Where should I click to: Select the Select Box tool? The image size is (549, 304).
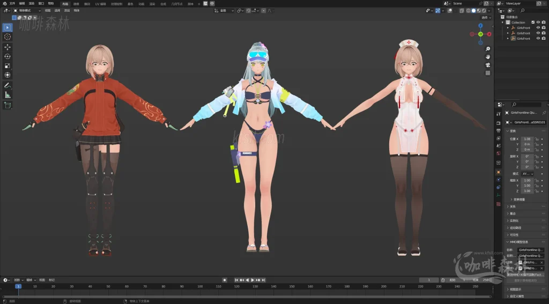[8, 27]
